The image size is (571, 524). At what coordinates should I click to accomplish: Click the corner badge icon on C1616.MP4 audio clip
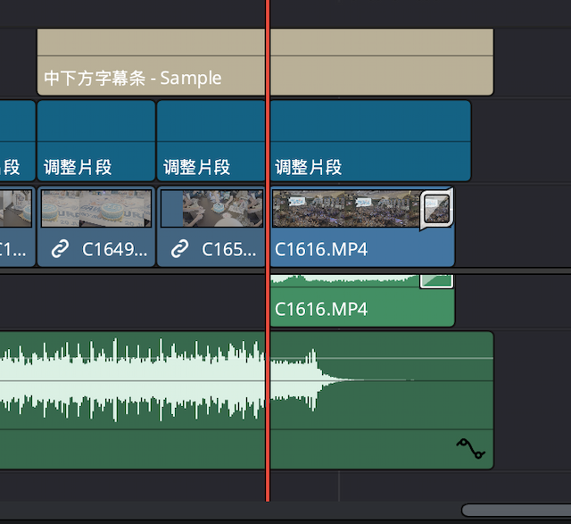coord(436,280)
